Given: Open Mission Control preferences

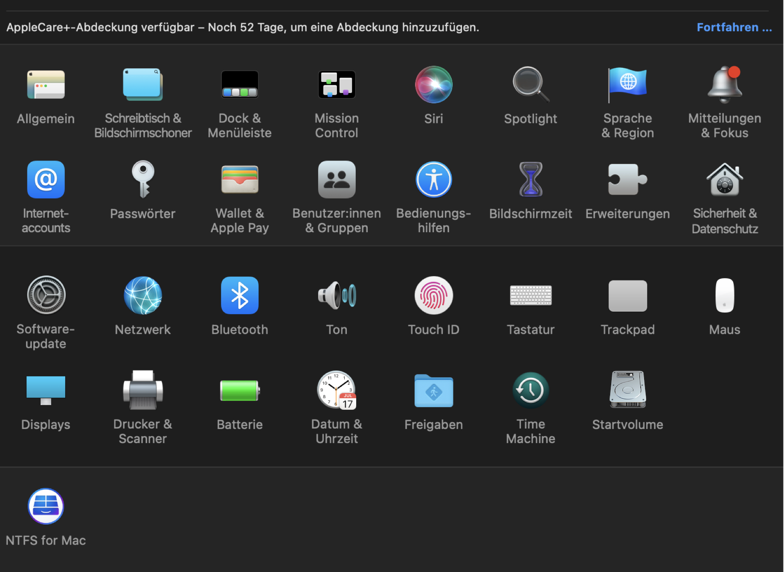Looking at the screenshot, I should coord(337,85).
